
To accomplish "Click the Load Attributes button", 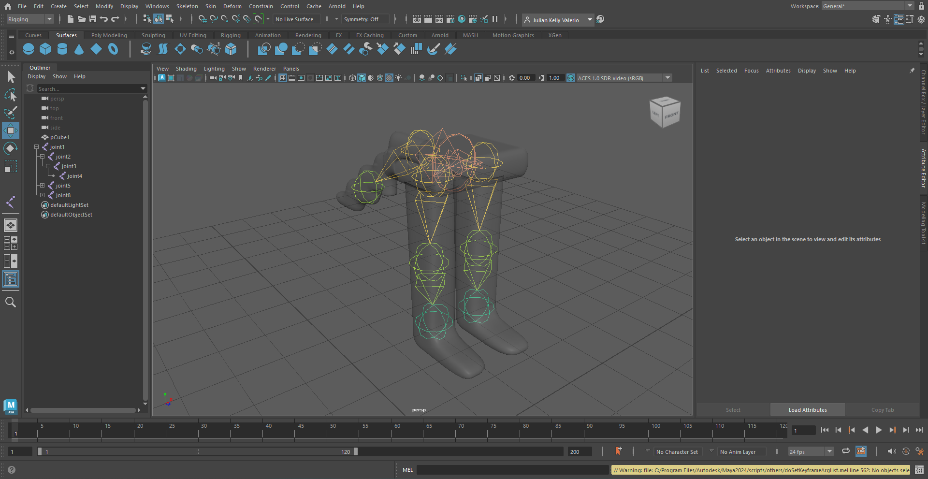I will (x=807, y=410).
